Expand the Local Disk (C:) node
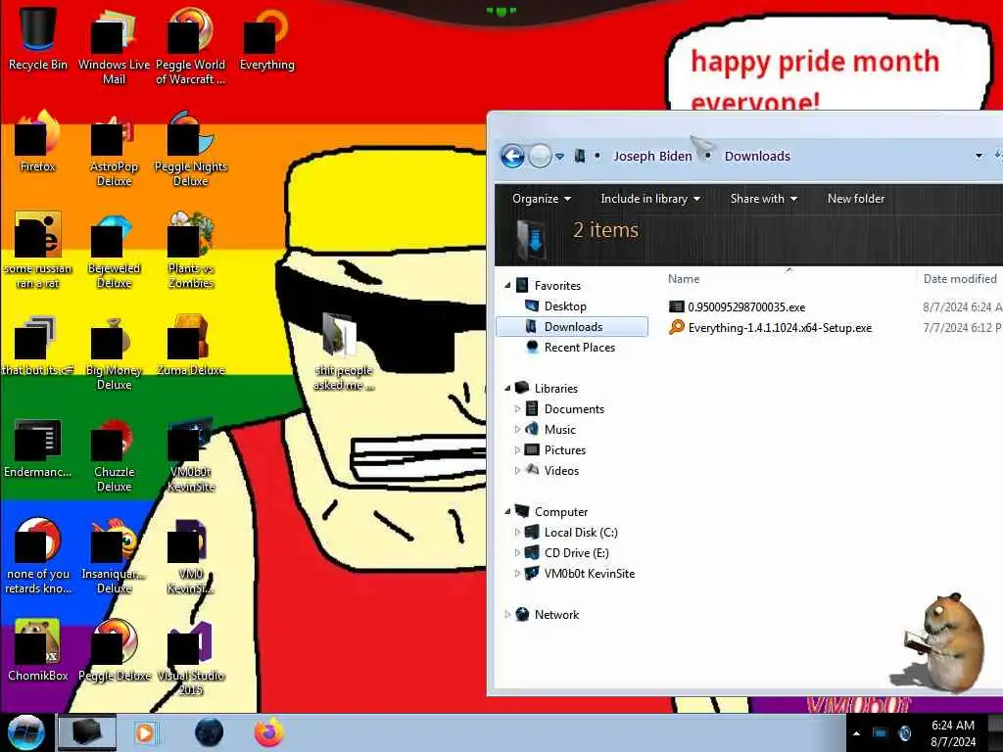This screenshot has height=752, width=1003. coord(517,532)
